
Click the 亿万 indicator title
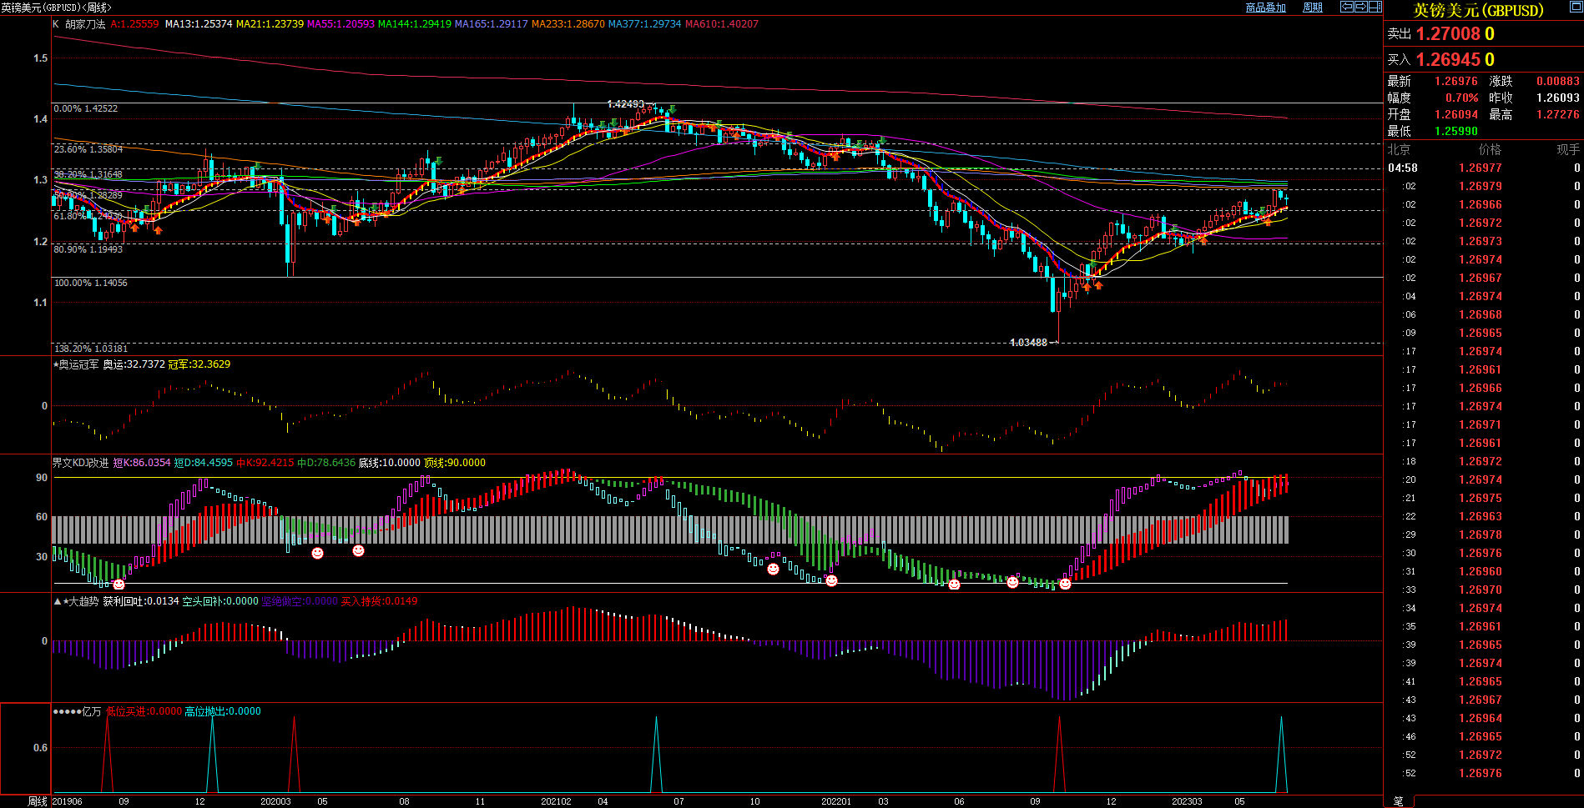coord(92,711)
